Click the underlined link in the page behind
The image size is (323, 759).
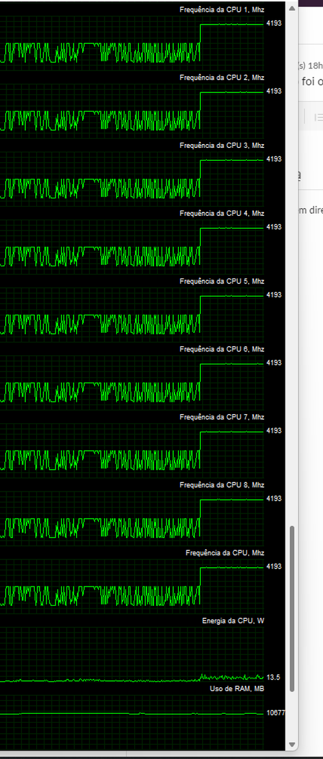point(300,175)
